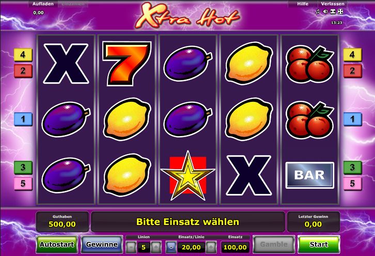The width and height of the screenshot is (375, 256).
Task: Click the gold star symbol
Action: tap(187, 176)
